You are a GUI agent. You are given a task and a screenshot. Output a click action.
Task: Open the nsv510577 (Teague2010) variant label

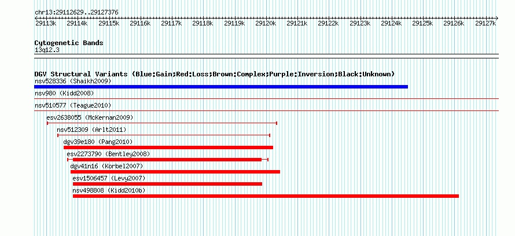click(x=73, y=105)
